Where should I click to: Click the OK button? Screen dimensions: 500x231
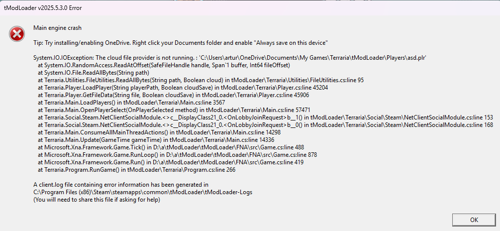(474, 220)
